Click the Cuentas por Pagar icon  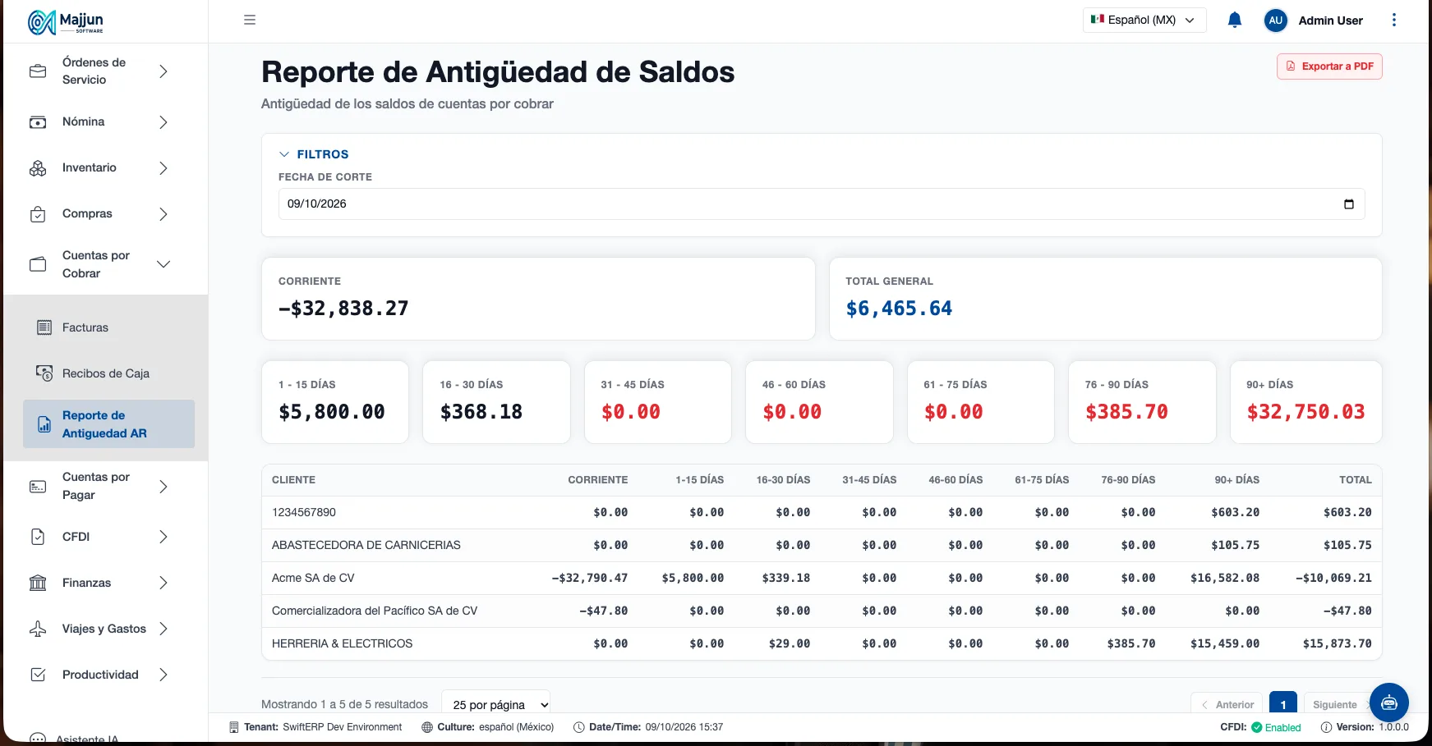pyautogui.click(x=38, y=487)
